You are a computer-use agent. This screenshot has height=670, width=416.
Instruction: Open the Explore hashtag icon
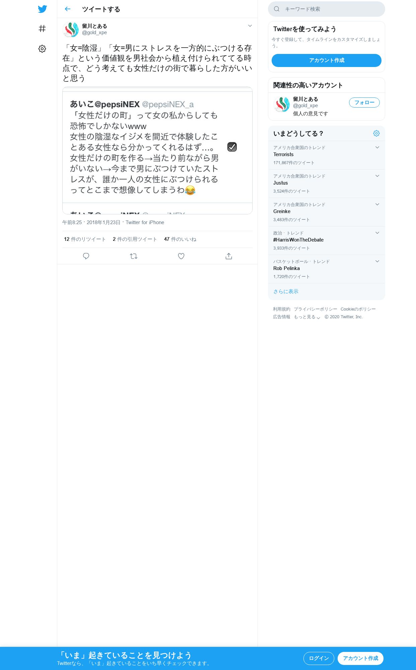(42, 29)
